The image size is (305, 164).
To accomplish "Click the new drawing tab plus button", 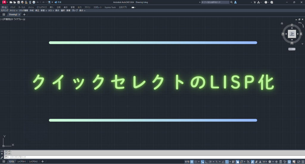I will [x=24, y=14].
